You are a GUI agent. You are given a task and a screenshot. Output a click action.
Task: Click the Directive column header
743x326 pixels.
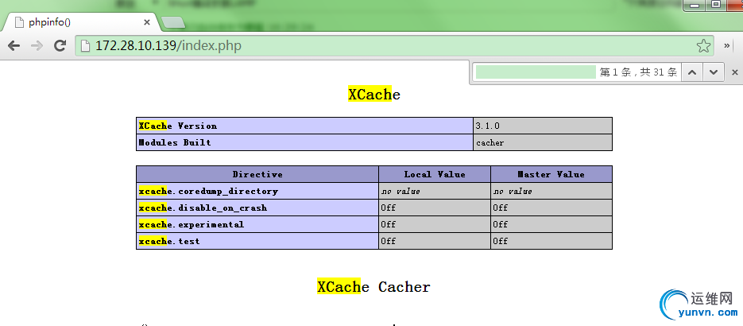click(x=257, y=174)
